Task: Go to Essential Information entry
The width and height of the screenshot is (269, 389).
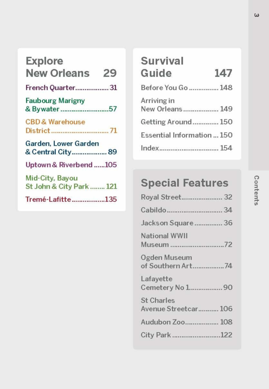Action: click(x=186, y=135)
